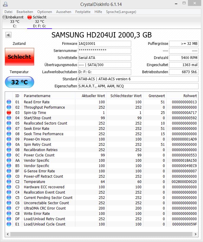Click the blue status icon for Start/Stop Count
Viewport: 203px width, 242px height.
(9, 118)
